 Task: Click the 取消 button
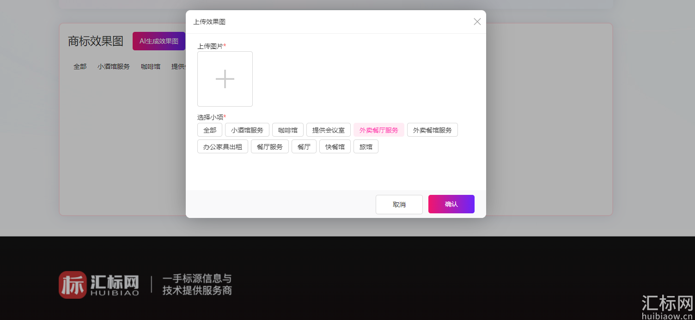tap(399, 204)
